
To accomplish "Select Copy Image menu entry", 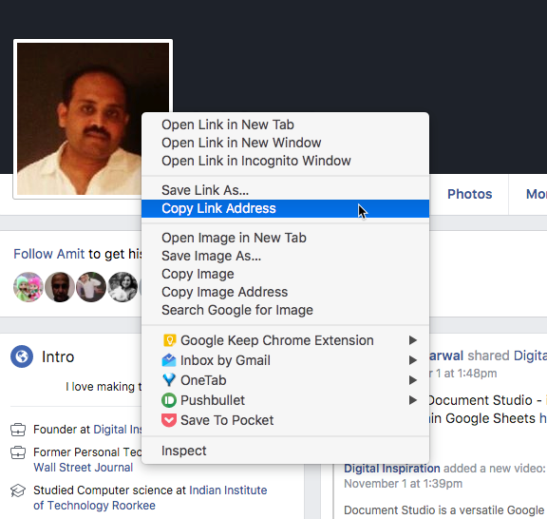I will 285,274.
